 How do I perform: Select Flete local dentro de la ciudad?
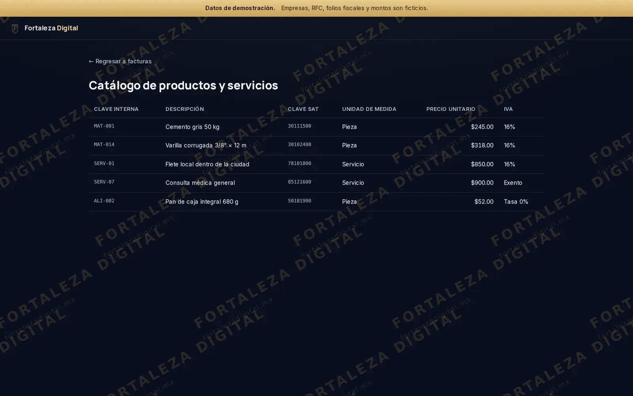pyautogui.click(x=207, y=164)
